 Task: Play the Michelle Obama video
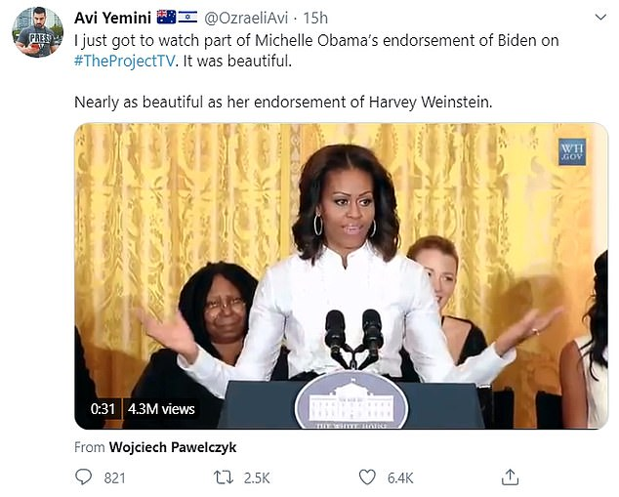point(341,275)
